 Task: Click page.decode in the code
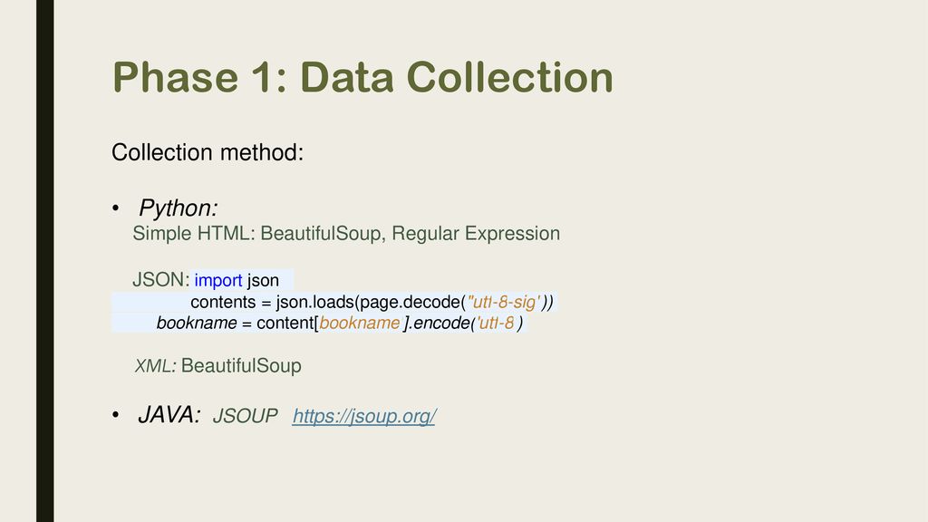410,303
